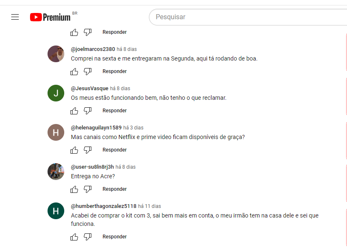Reply to joelmarcos2380's comment
347x248 pixels.
click(115, 71)
